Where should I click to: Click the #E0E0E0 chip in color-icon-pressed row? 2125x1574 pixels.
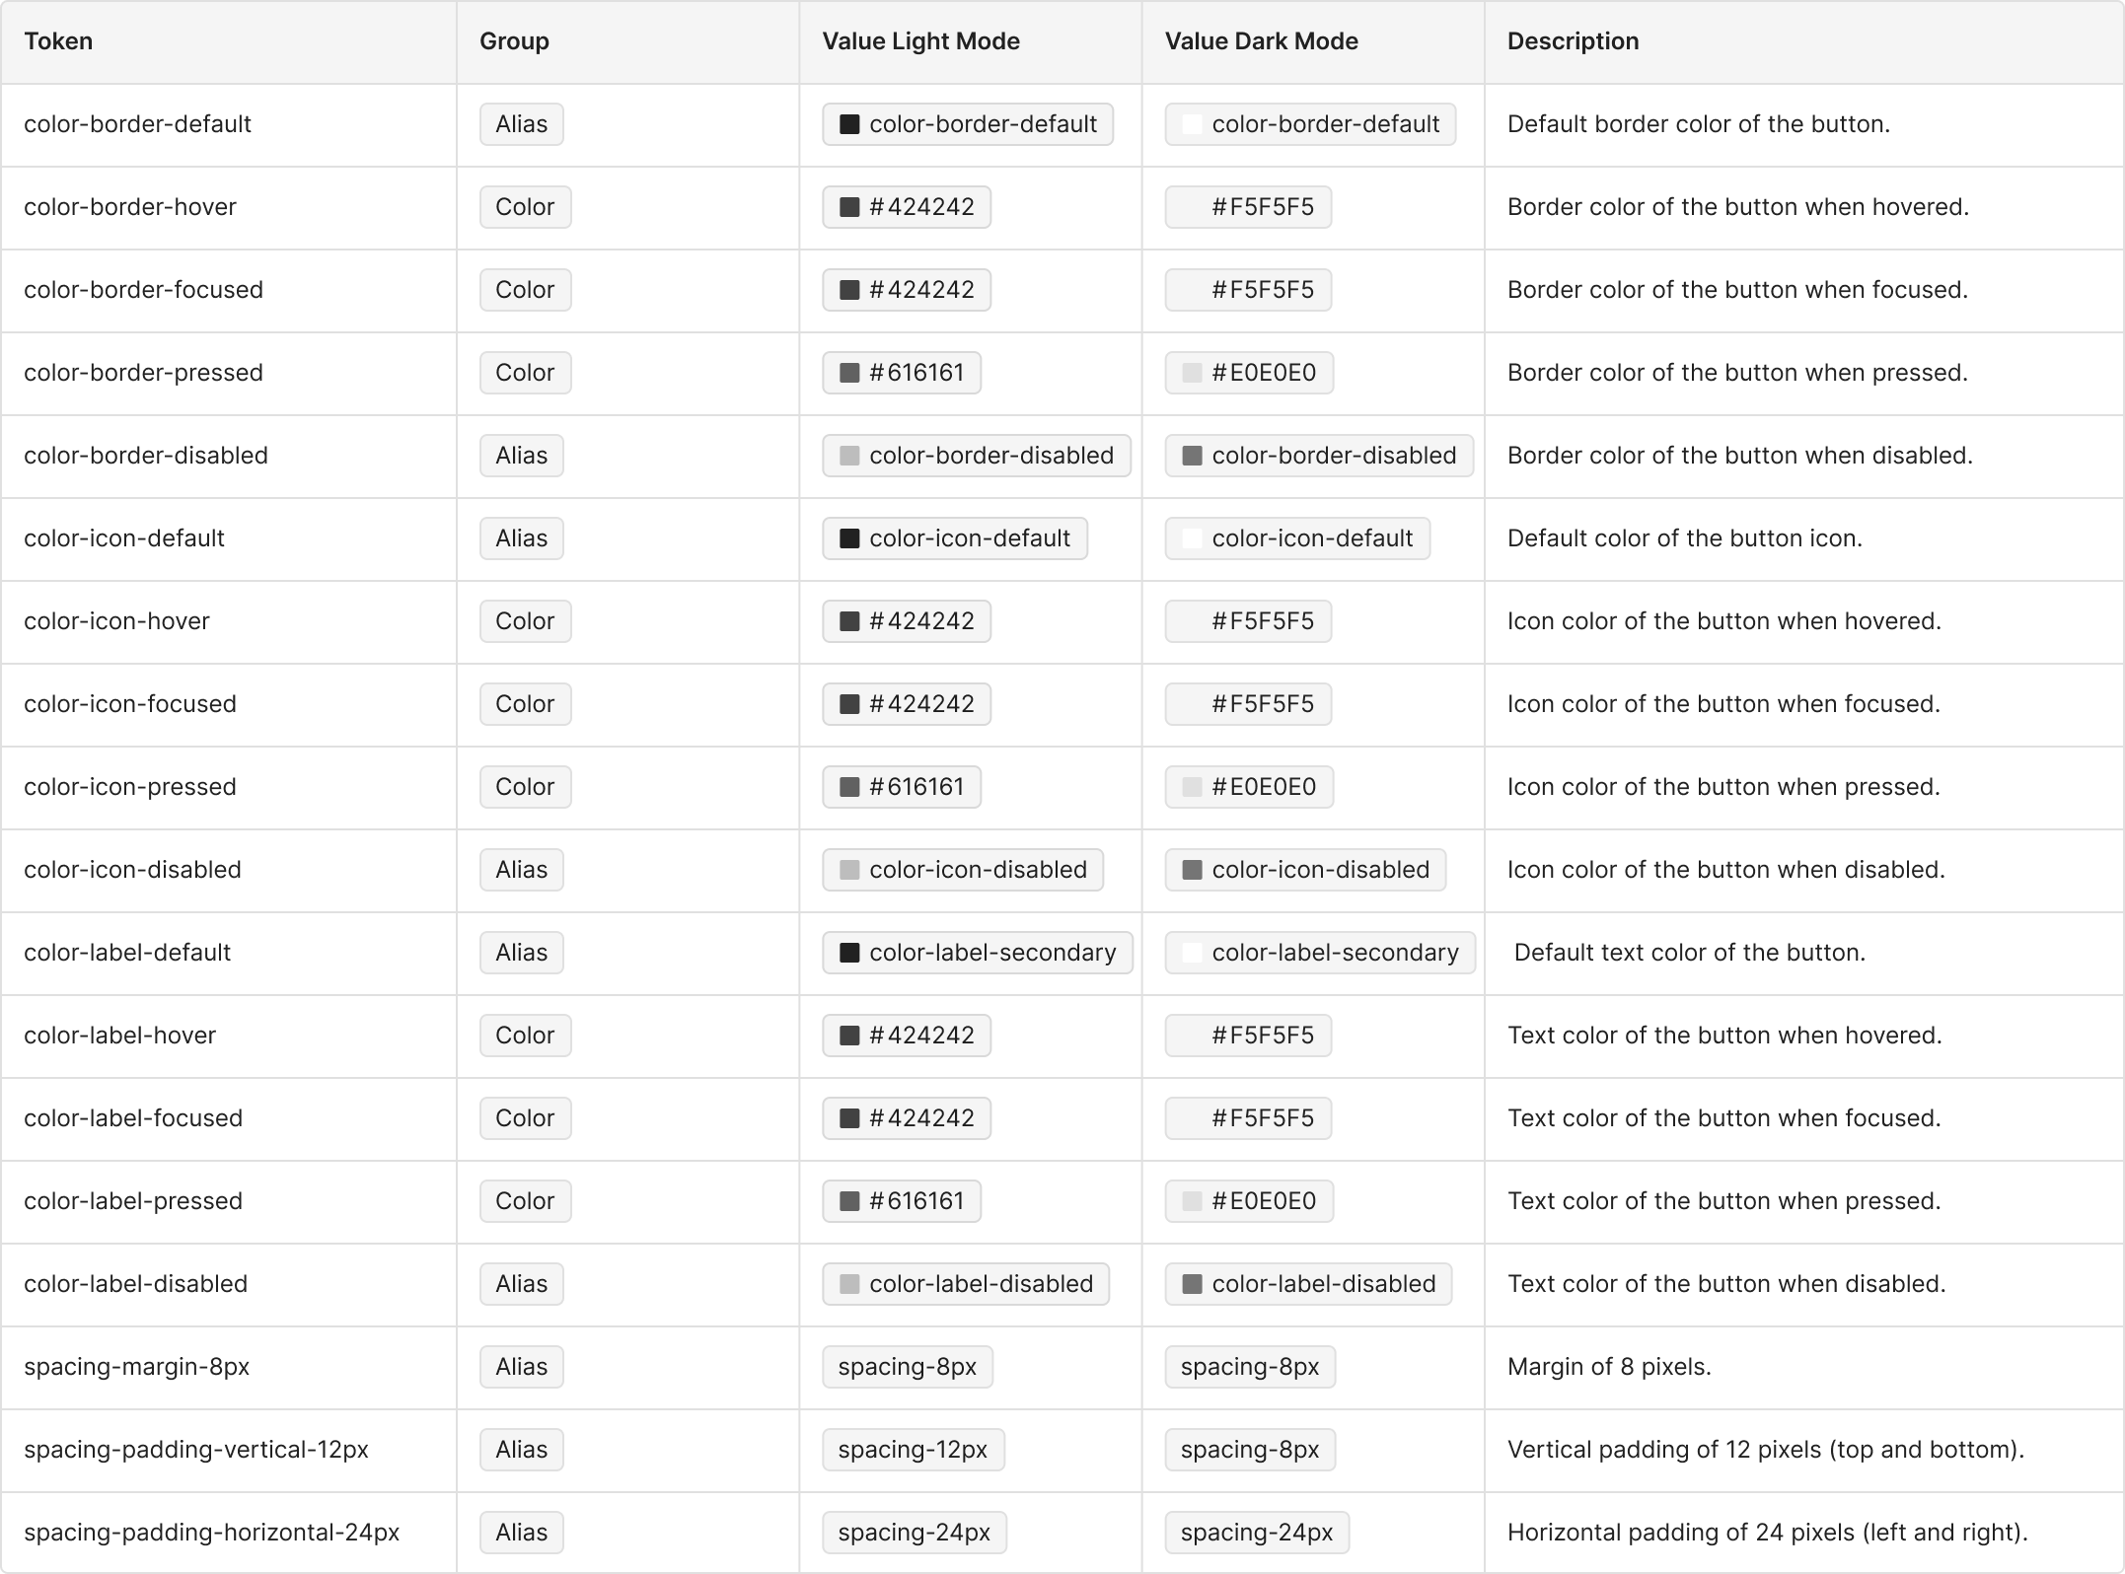click(x=1249, y=787)
